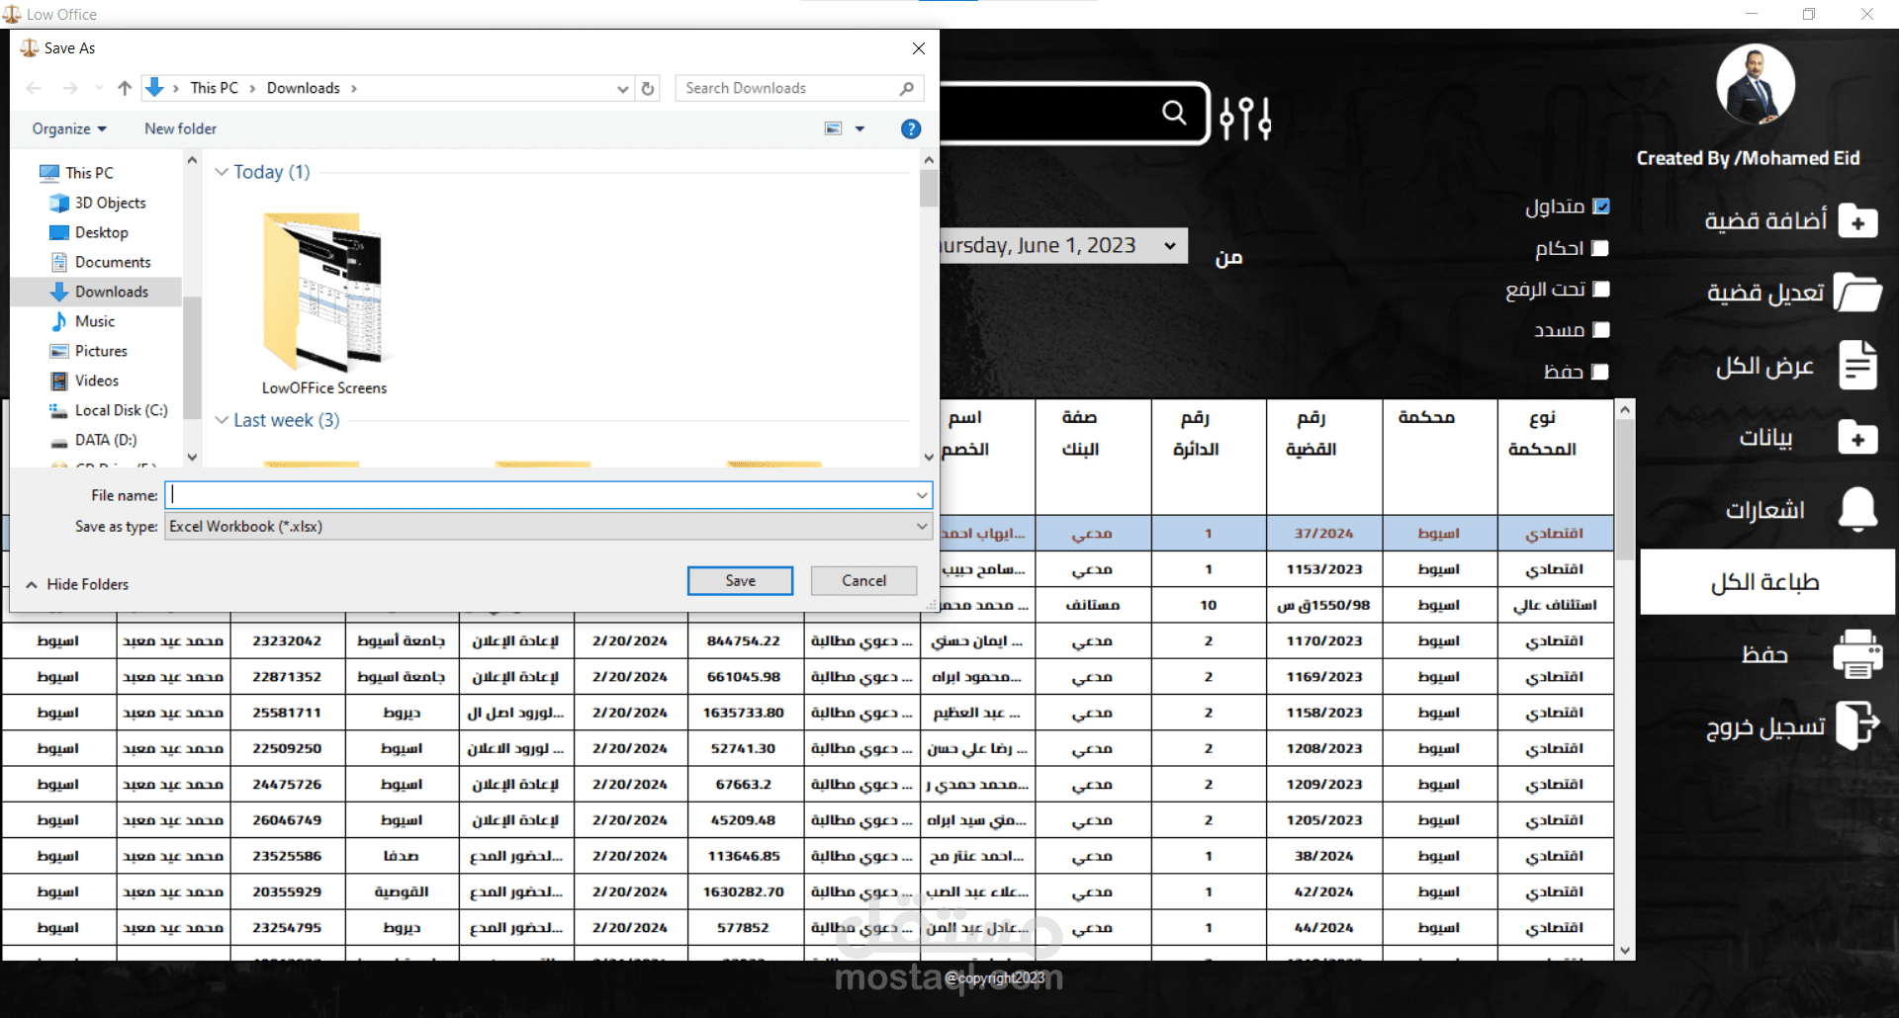
Task: Uncheck the متداول checkbox
Action: pos(1602,207)
